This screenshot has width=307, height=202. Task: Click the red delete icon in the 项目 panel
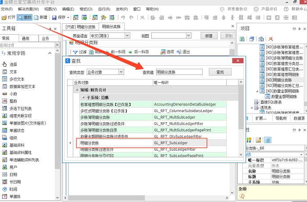pos(271,39)
